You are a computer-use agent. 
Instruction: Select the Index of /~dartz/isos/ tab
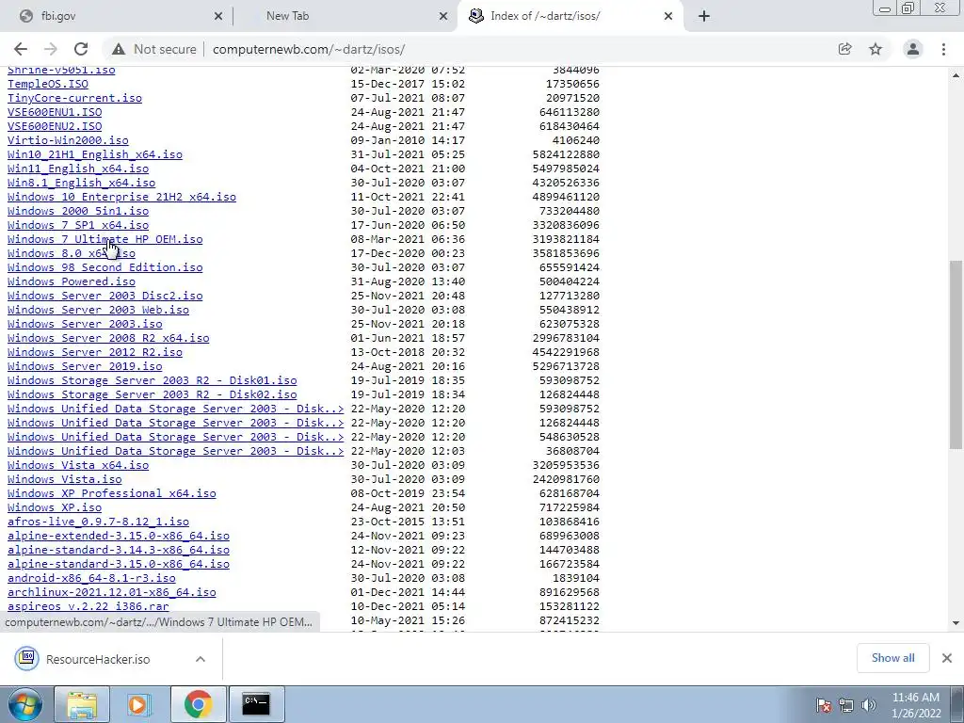pos(569,16)
